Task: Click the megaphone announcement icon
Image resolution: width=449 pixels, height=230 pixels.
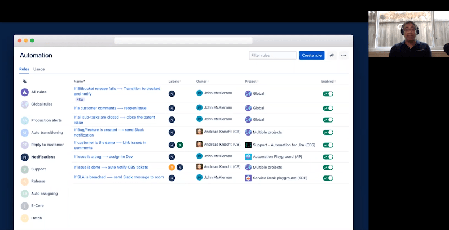Action: point(332,55)
